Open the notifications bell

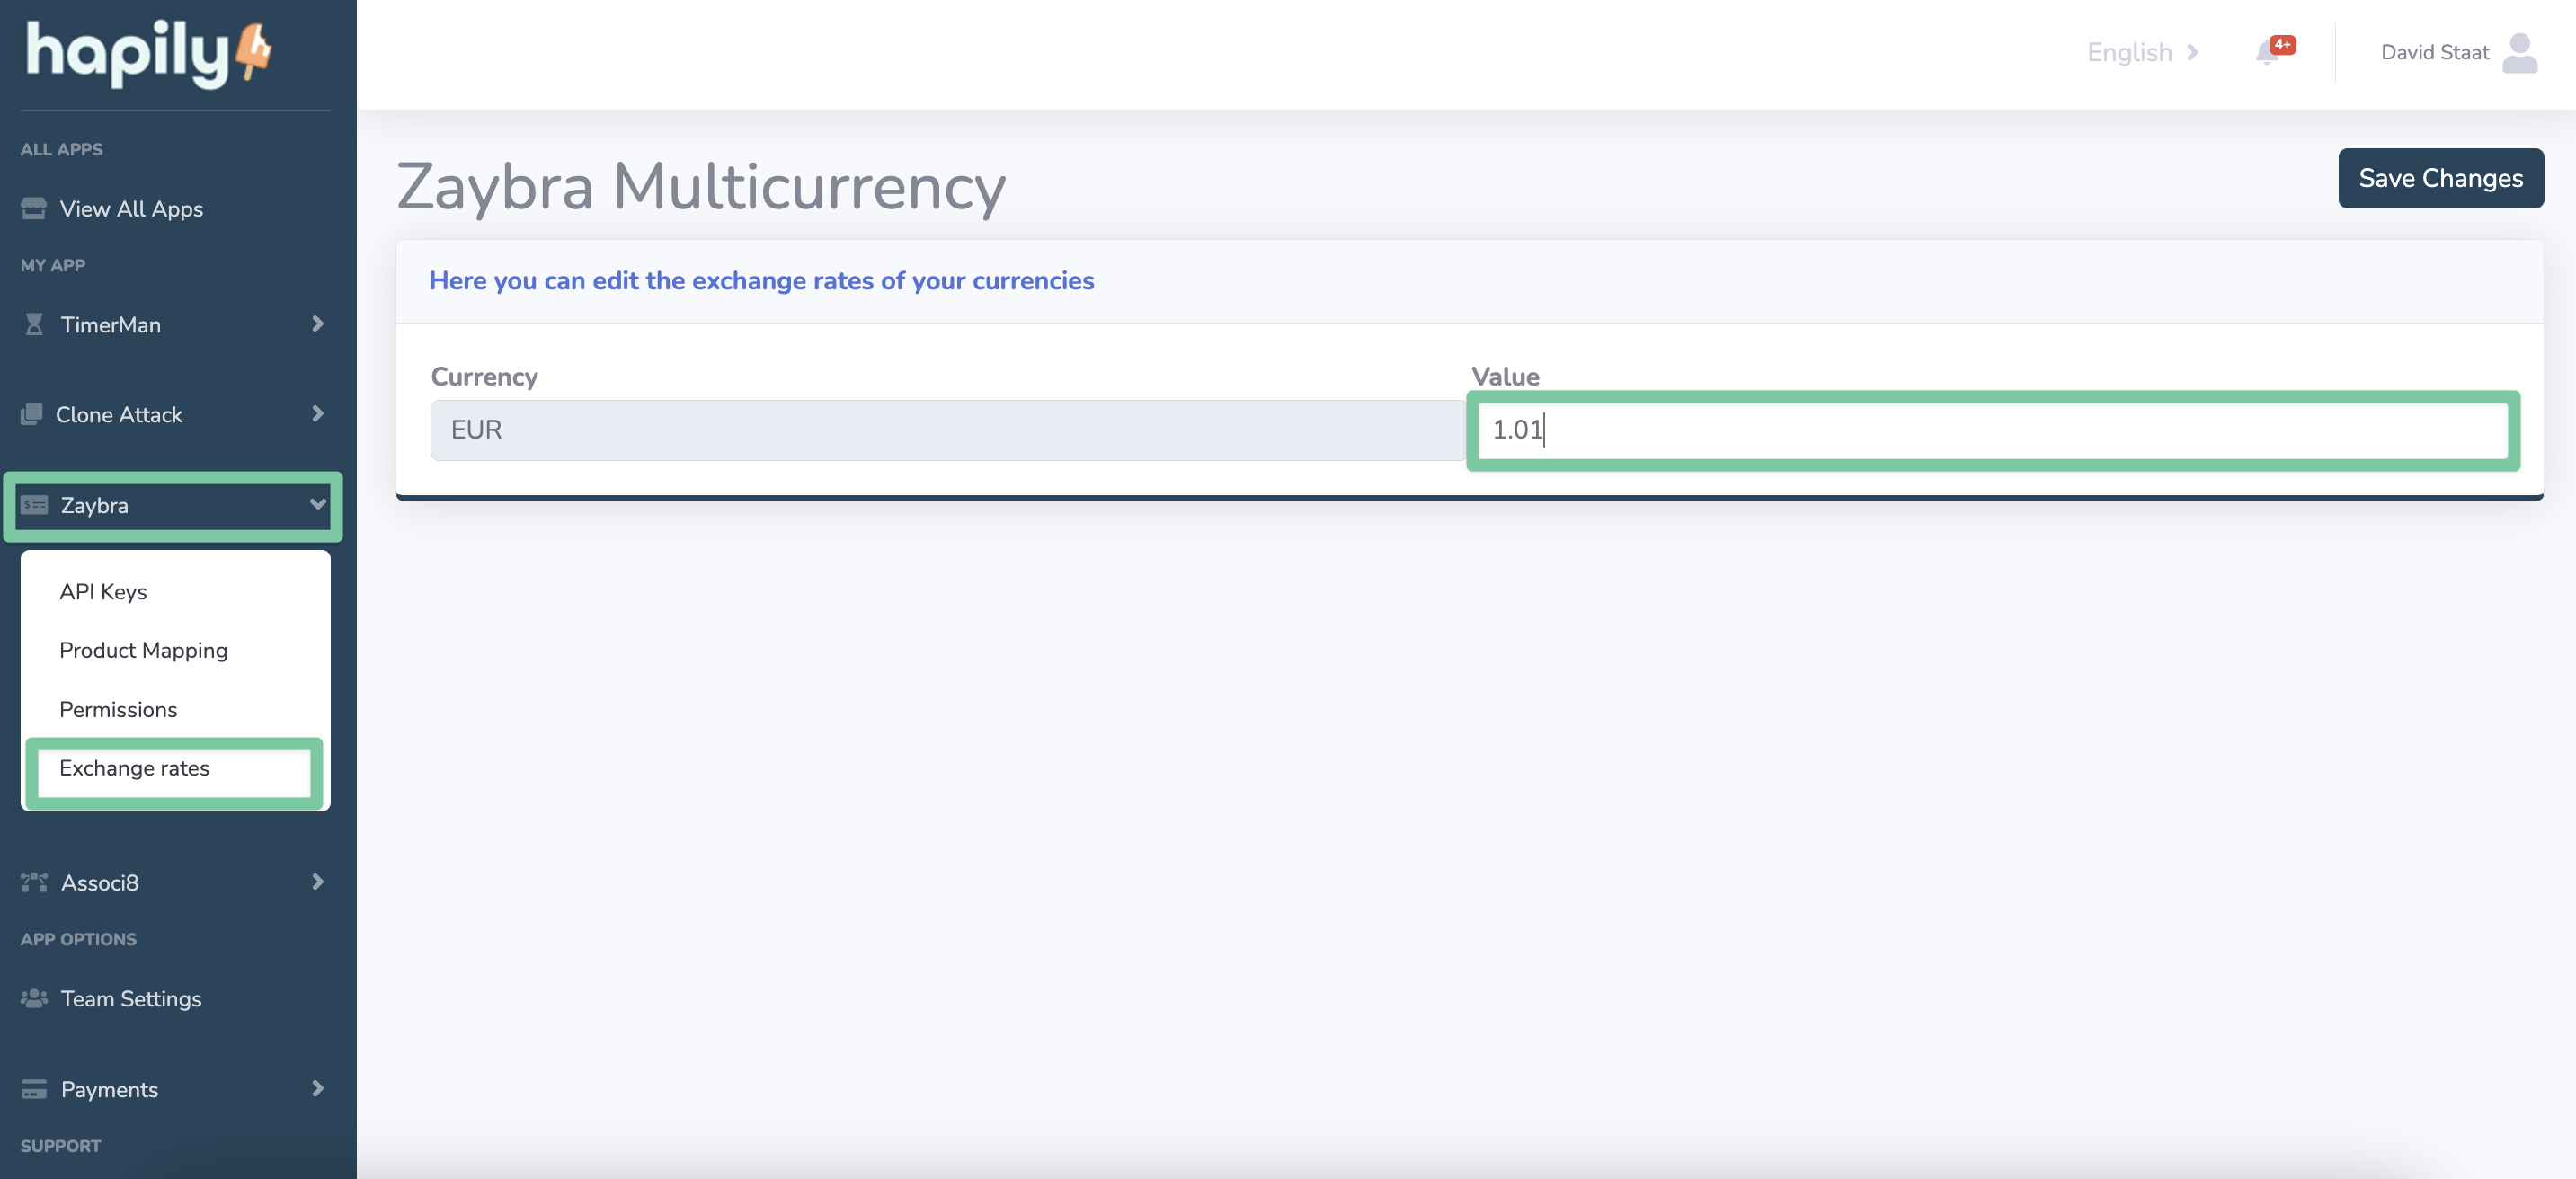pyautogui.click(x=2267, y=53)
